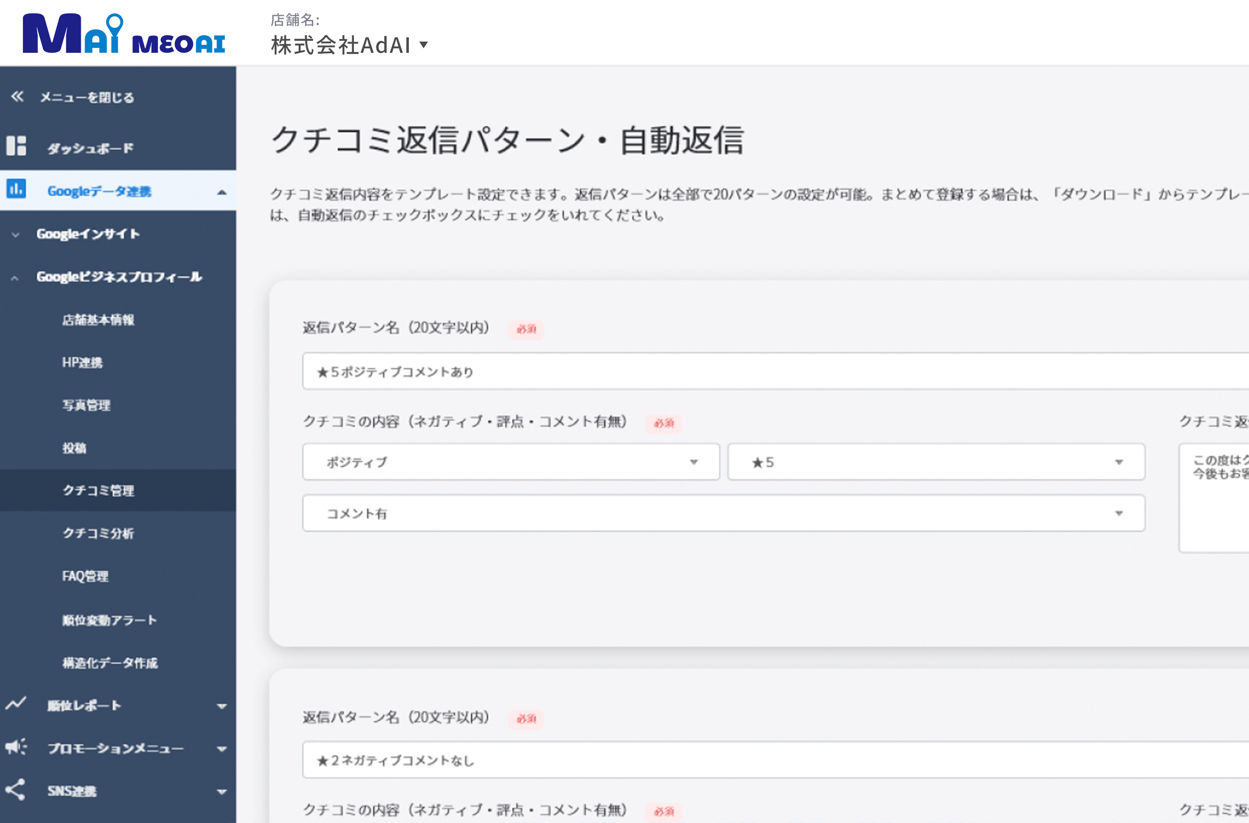Open 写真管理 menu item
Image resolution: width=1249 pixels, height=823 pixels.
[x=87, y=405]
